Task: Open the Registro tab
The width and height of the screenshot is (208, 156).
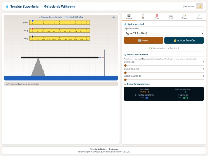Action: pyautogui.click(x=185, y=17)
